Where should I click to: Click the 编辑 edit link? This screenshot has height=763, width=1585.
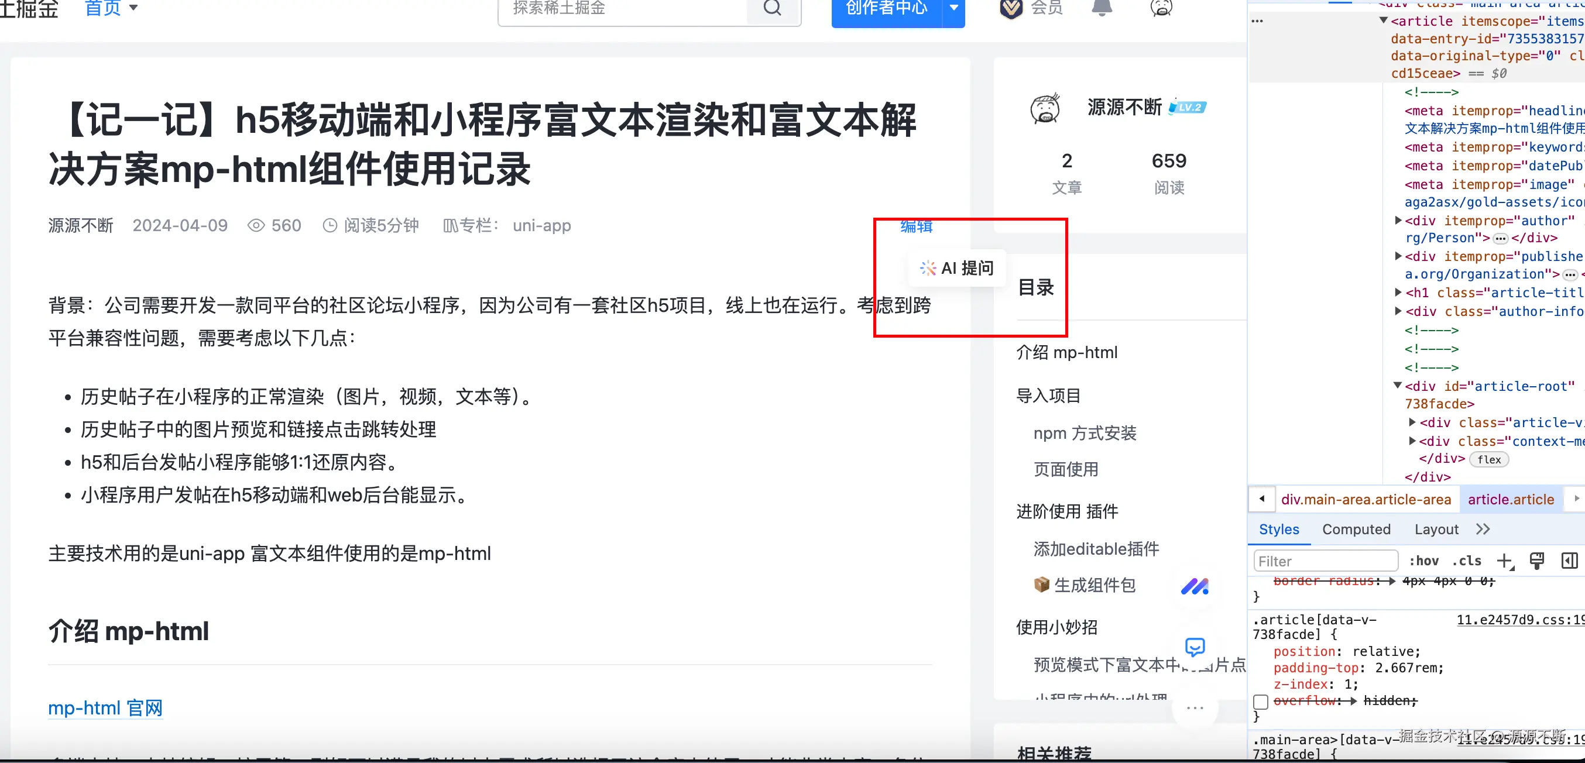916,226
